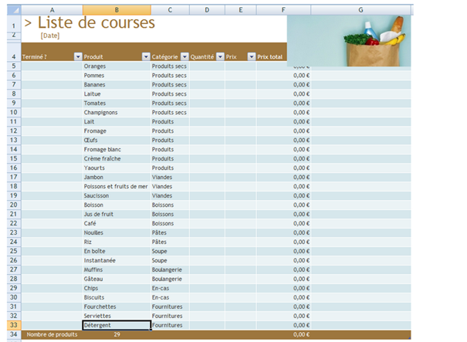
Task: Select Fournitures category in row 33
Action: pyautogui.click(x=170, y=325)
